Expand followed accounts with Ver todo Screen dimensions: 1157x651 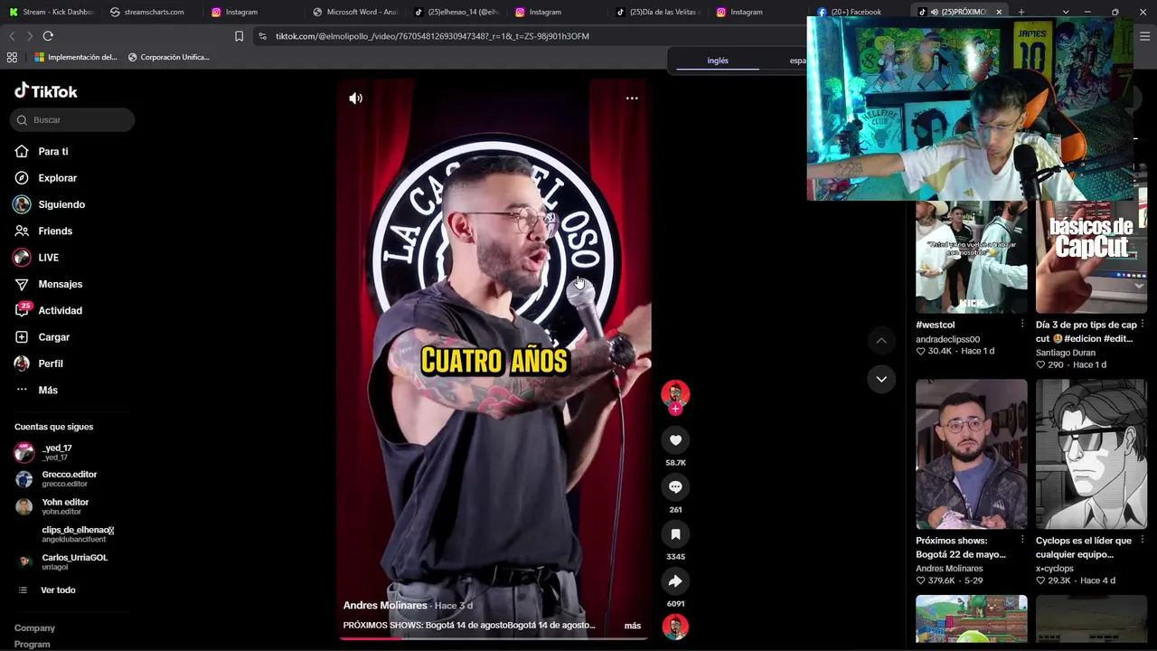tap(58, 590)
